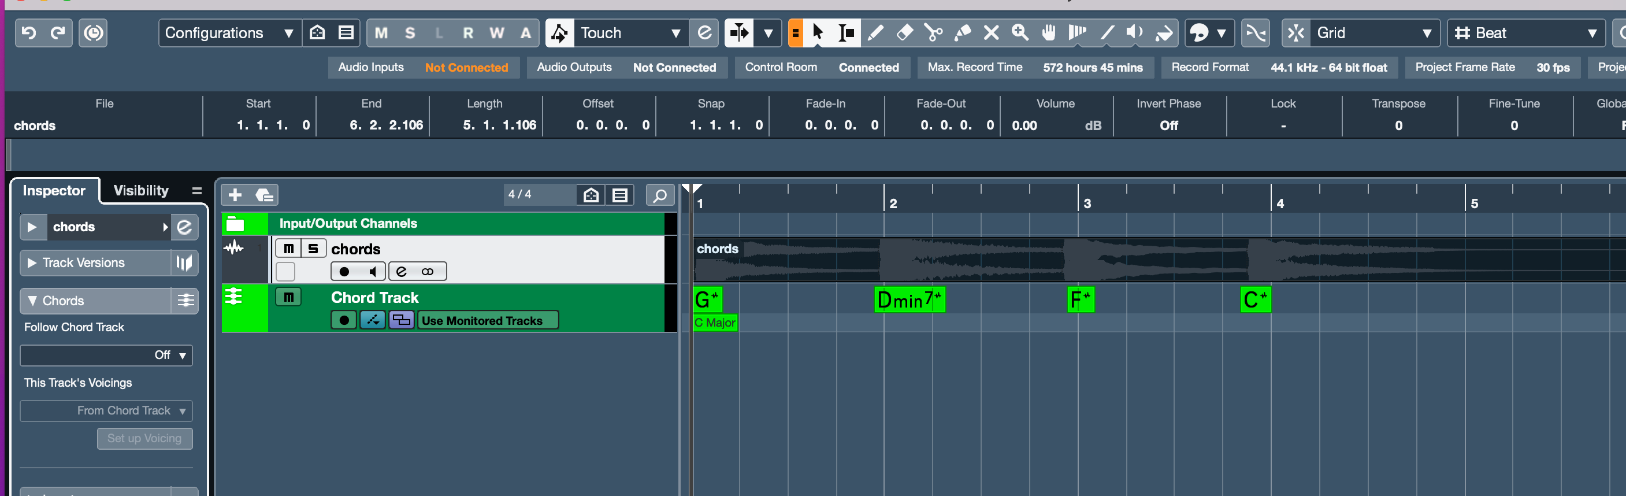The height and width of the screenshot is (496, 1626).
Task: Select the Mute X tool
Action: 991,33
